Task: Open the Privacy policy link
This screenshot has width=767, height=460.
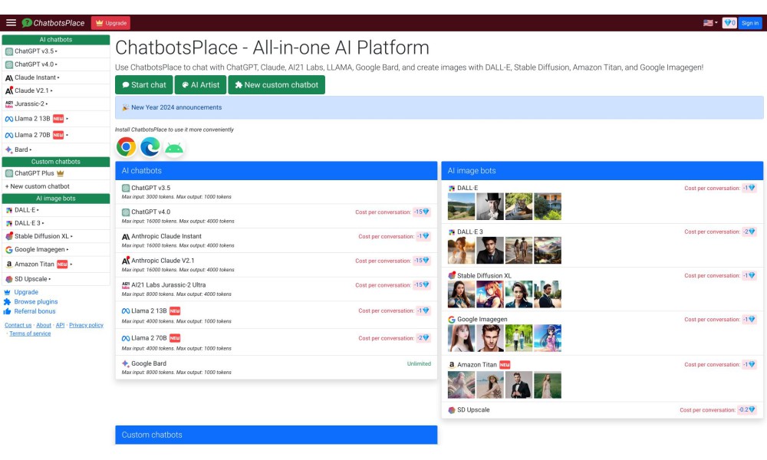Action: (x=86, y=326)
